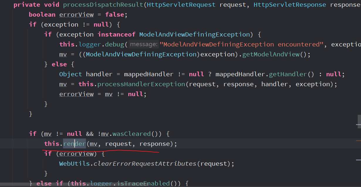Click errorView in the "errorView = mv != null" line
Screen dimensions: 361x187
point(77,94)
